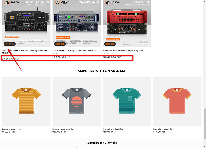This screenshot has width=206, height=148.
Task: Click the AMPLIFIER WITH SPEAKER SET heading
Action: click(102, 71)
